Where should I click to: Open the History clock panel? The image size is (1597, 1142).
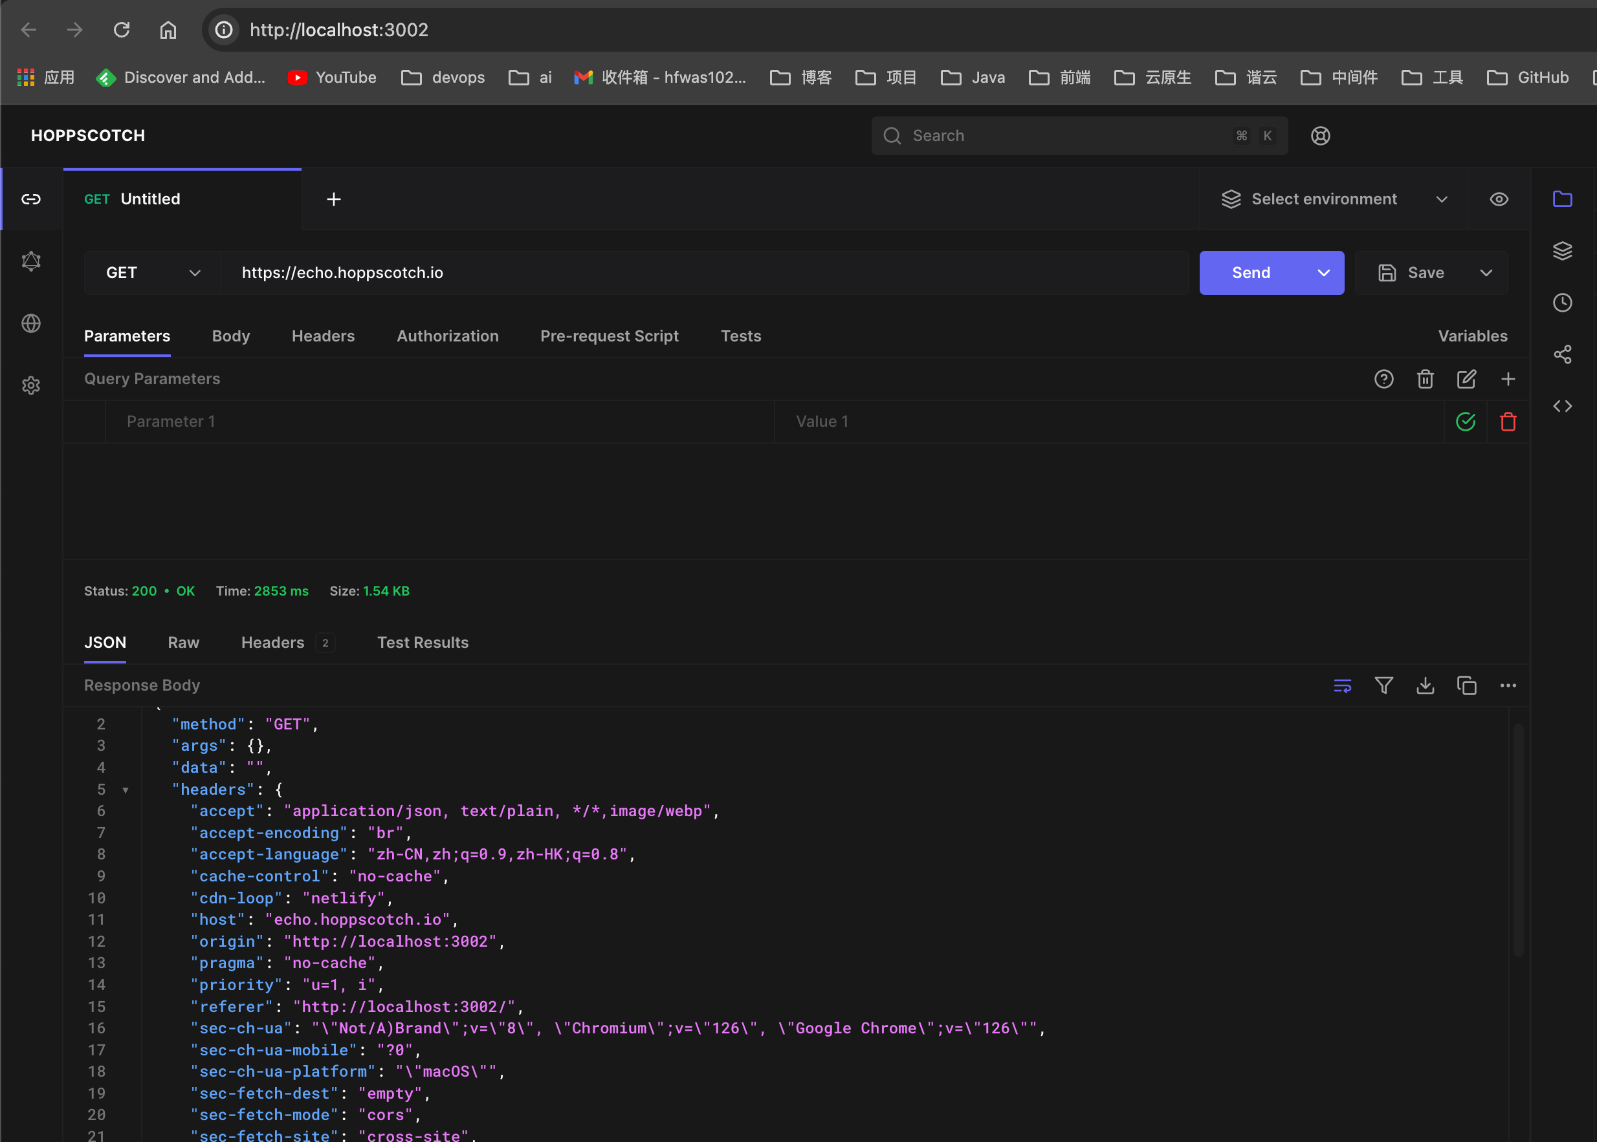[1562, 303]
